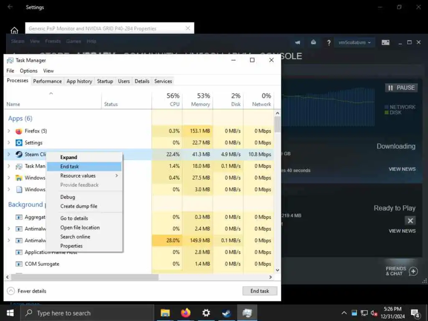Click the Type here to search box

pyautogui.click(x=87, y=313)
